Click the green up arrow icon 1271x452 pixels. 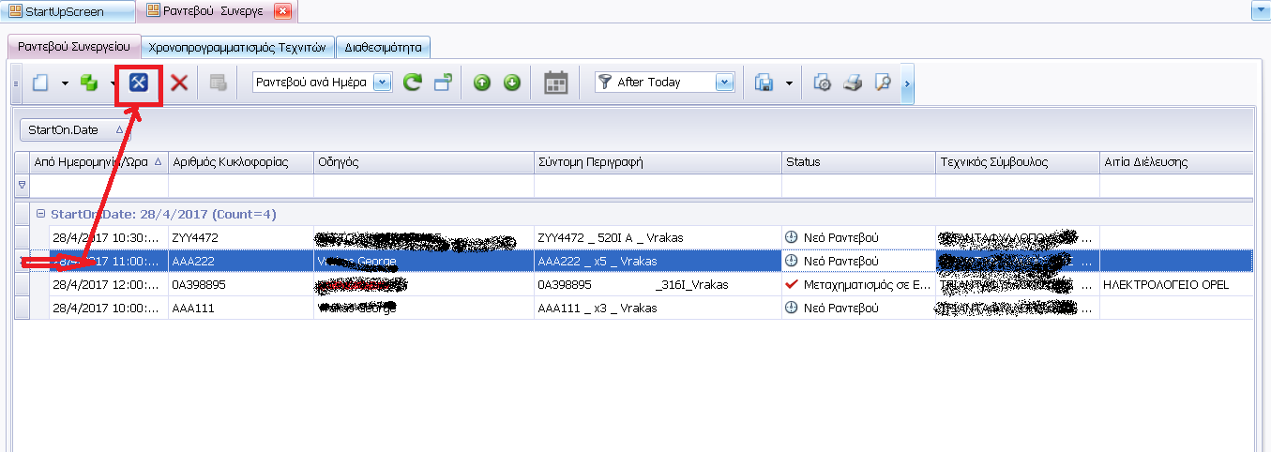[x=482, y=83]
